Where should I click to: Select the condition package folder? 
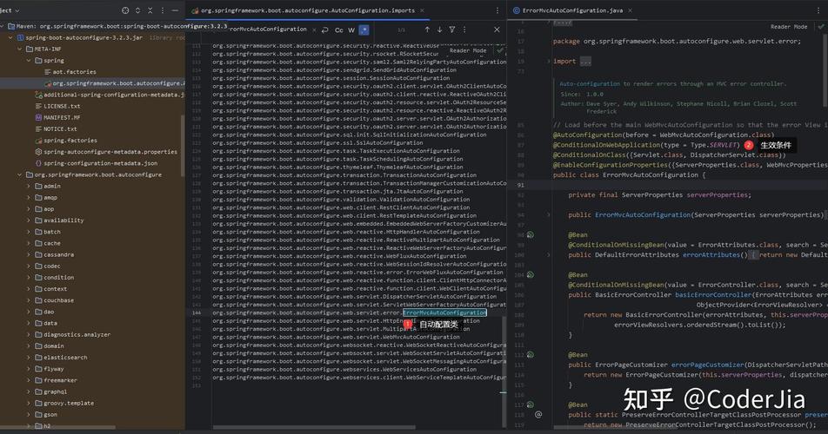(55, 278)
